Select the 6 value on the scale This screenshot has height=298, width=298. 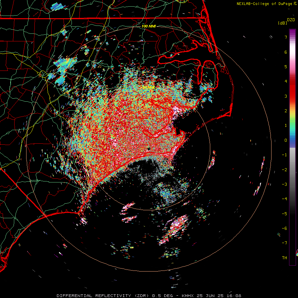tap(286, 52)
